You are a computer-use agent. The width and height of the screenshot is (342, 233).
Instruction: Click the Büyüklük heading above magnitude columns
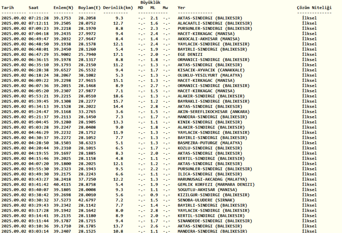click(150, 3)
